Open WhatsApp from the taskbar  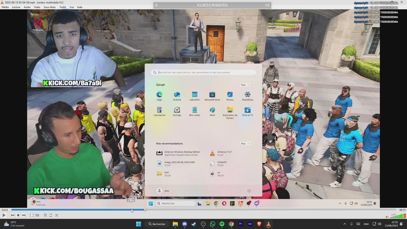212,224
